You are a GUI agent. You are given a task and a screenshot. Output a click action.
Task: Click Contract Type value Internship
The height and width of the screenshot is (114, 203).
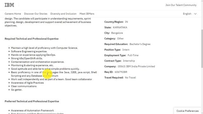(x=129, y=61)
